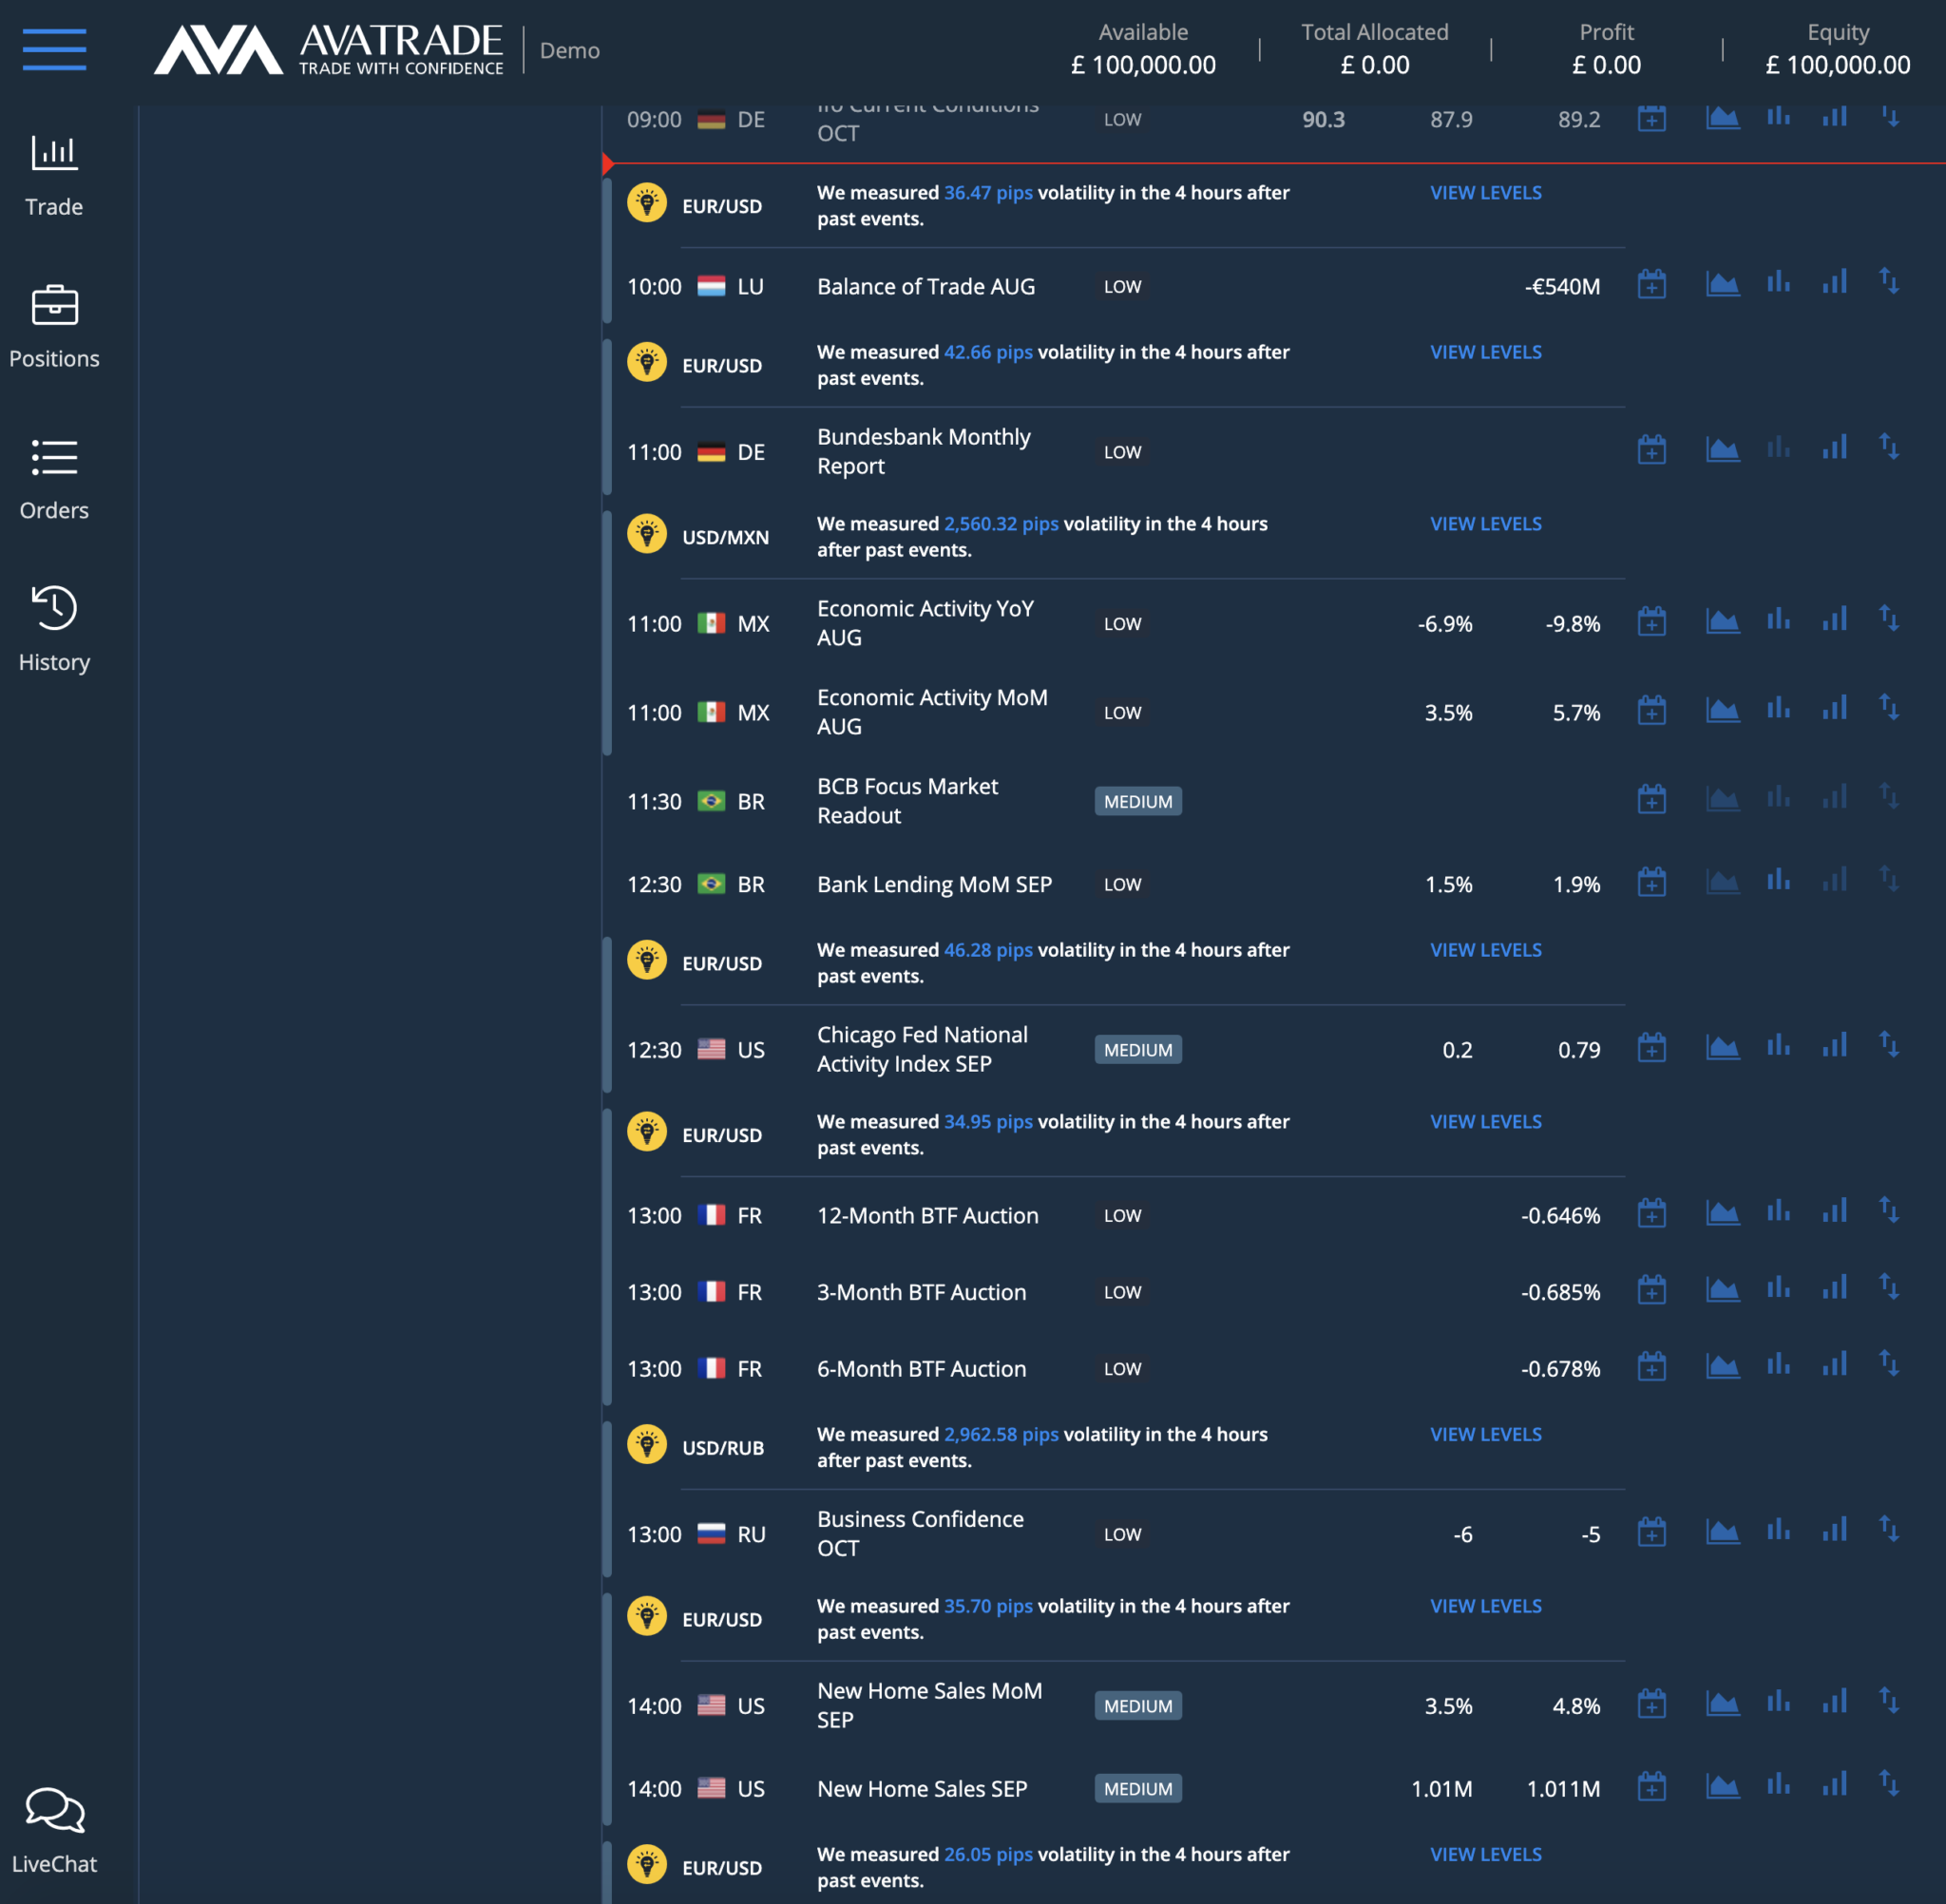Click the up/down trade arrows on Business Confidence OCT row

1892,1531
